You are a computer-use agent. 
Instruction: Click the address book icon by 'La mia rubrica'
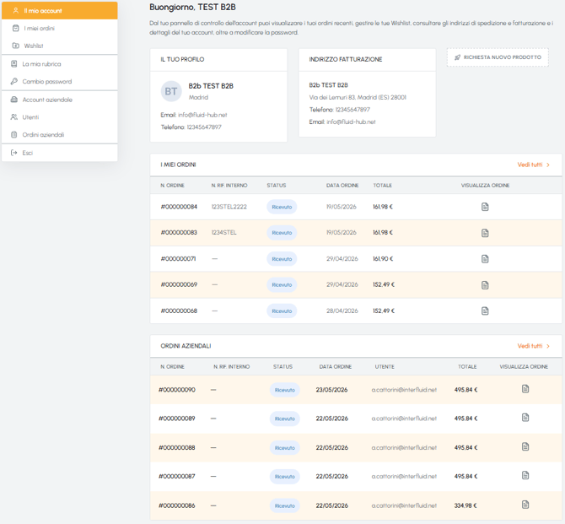coord(14,64)
